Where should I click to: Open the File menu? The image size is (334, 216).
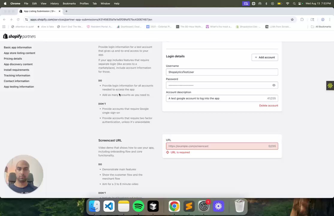tap(26, 3)
